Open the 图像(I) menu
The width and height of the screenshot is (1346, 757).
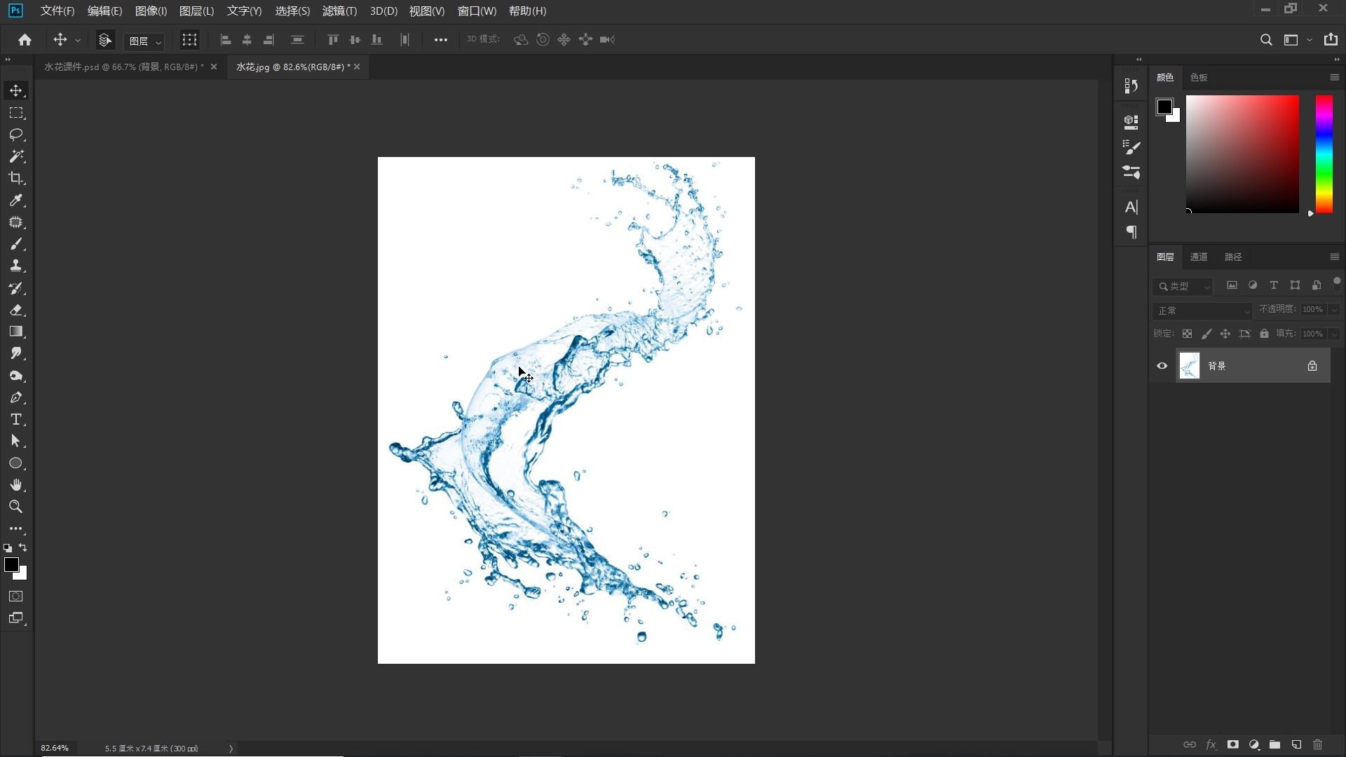[151, 11]
